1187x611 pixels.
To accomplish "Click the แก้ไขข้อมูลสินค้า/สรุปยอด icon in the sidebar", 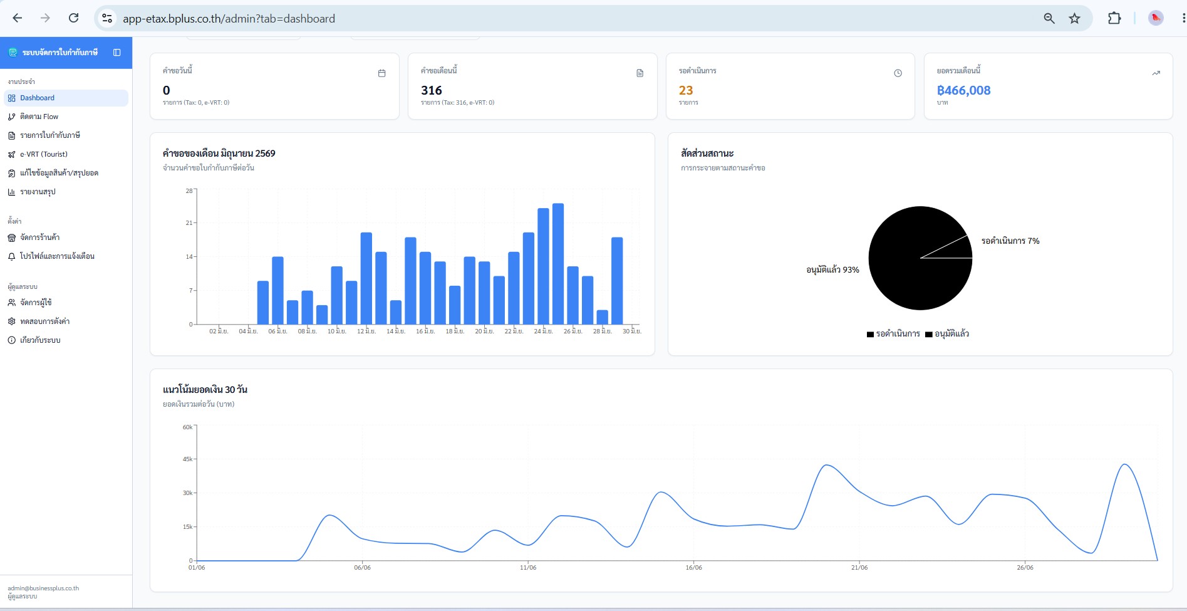I will click(x=11, y=173).
